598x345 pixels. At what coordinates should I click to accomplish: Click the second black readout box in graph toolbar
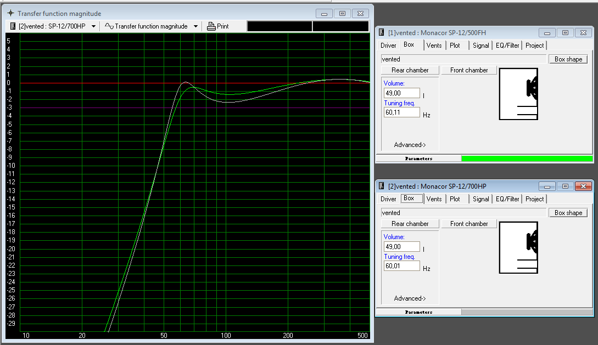[x=340, y=26]
